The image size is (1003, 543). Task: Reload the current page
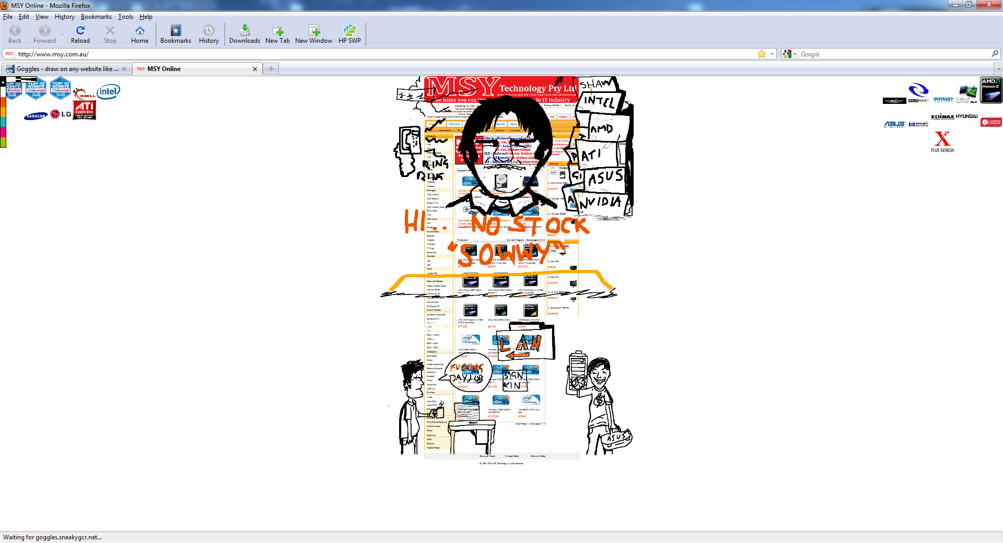80,34
